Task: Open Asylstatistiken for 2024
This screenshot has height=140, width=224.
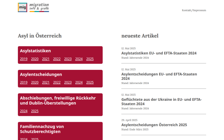Action: tap(79, 59)
